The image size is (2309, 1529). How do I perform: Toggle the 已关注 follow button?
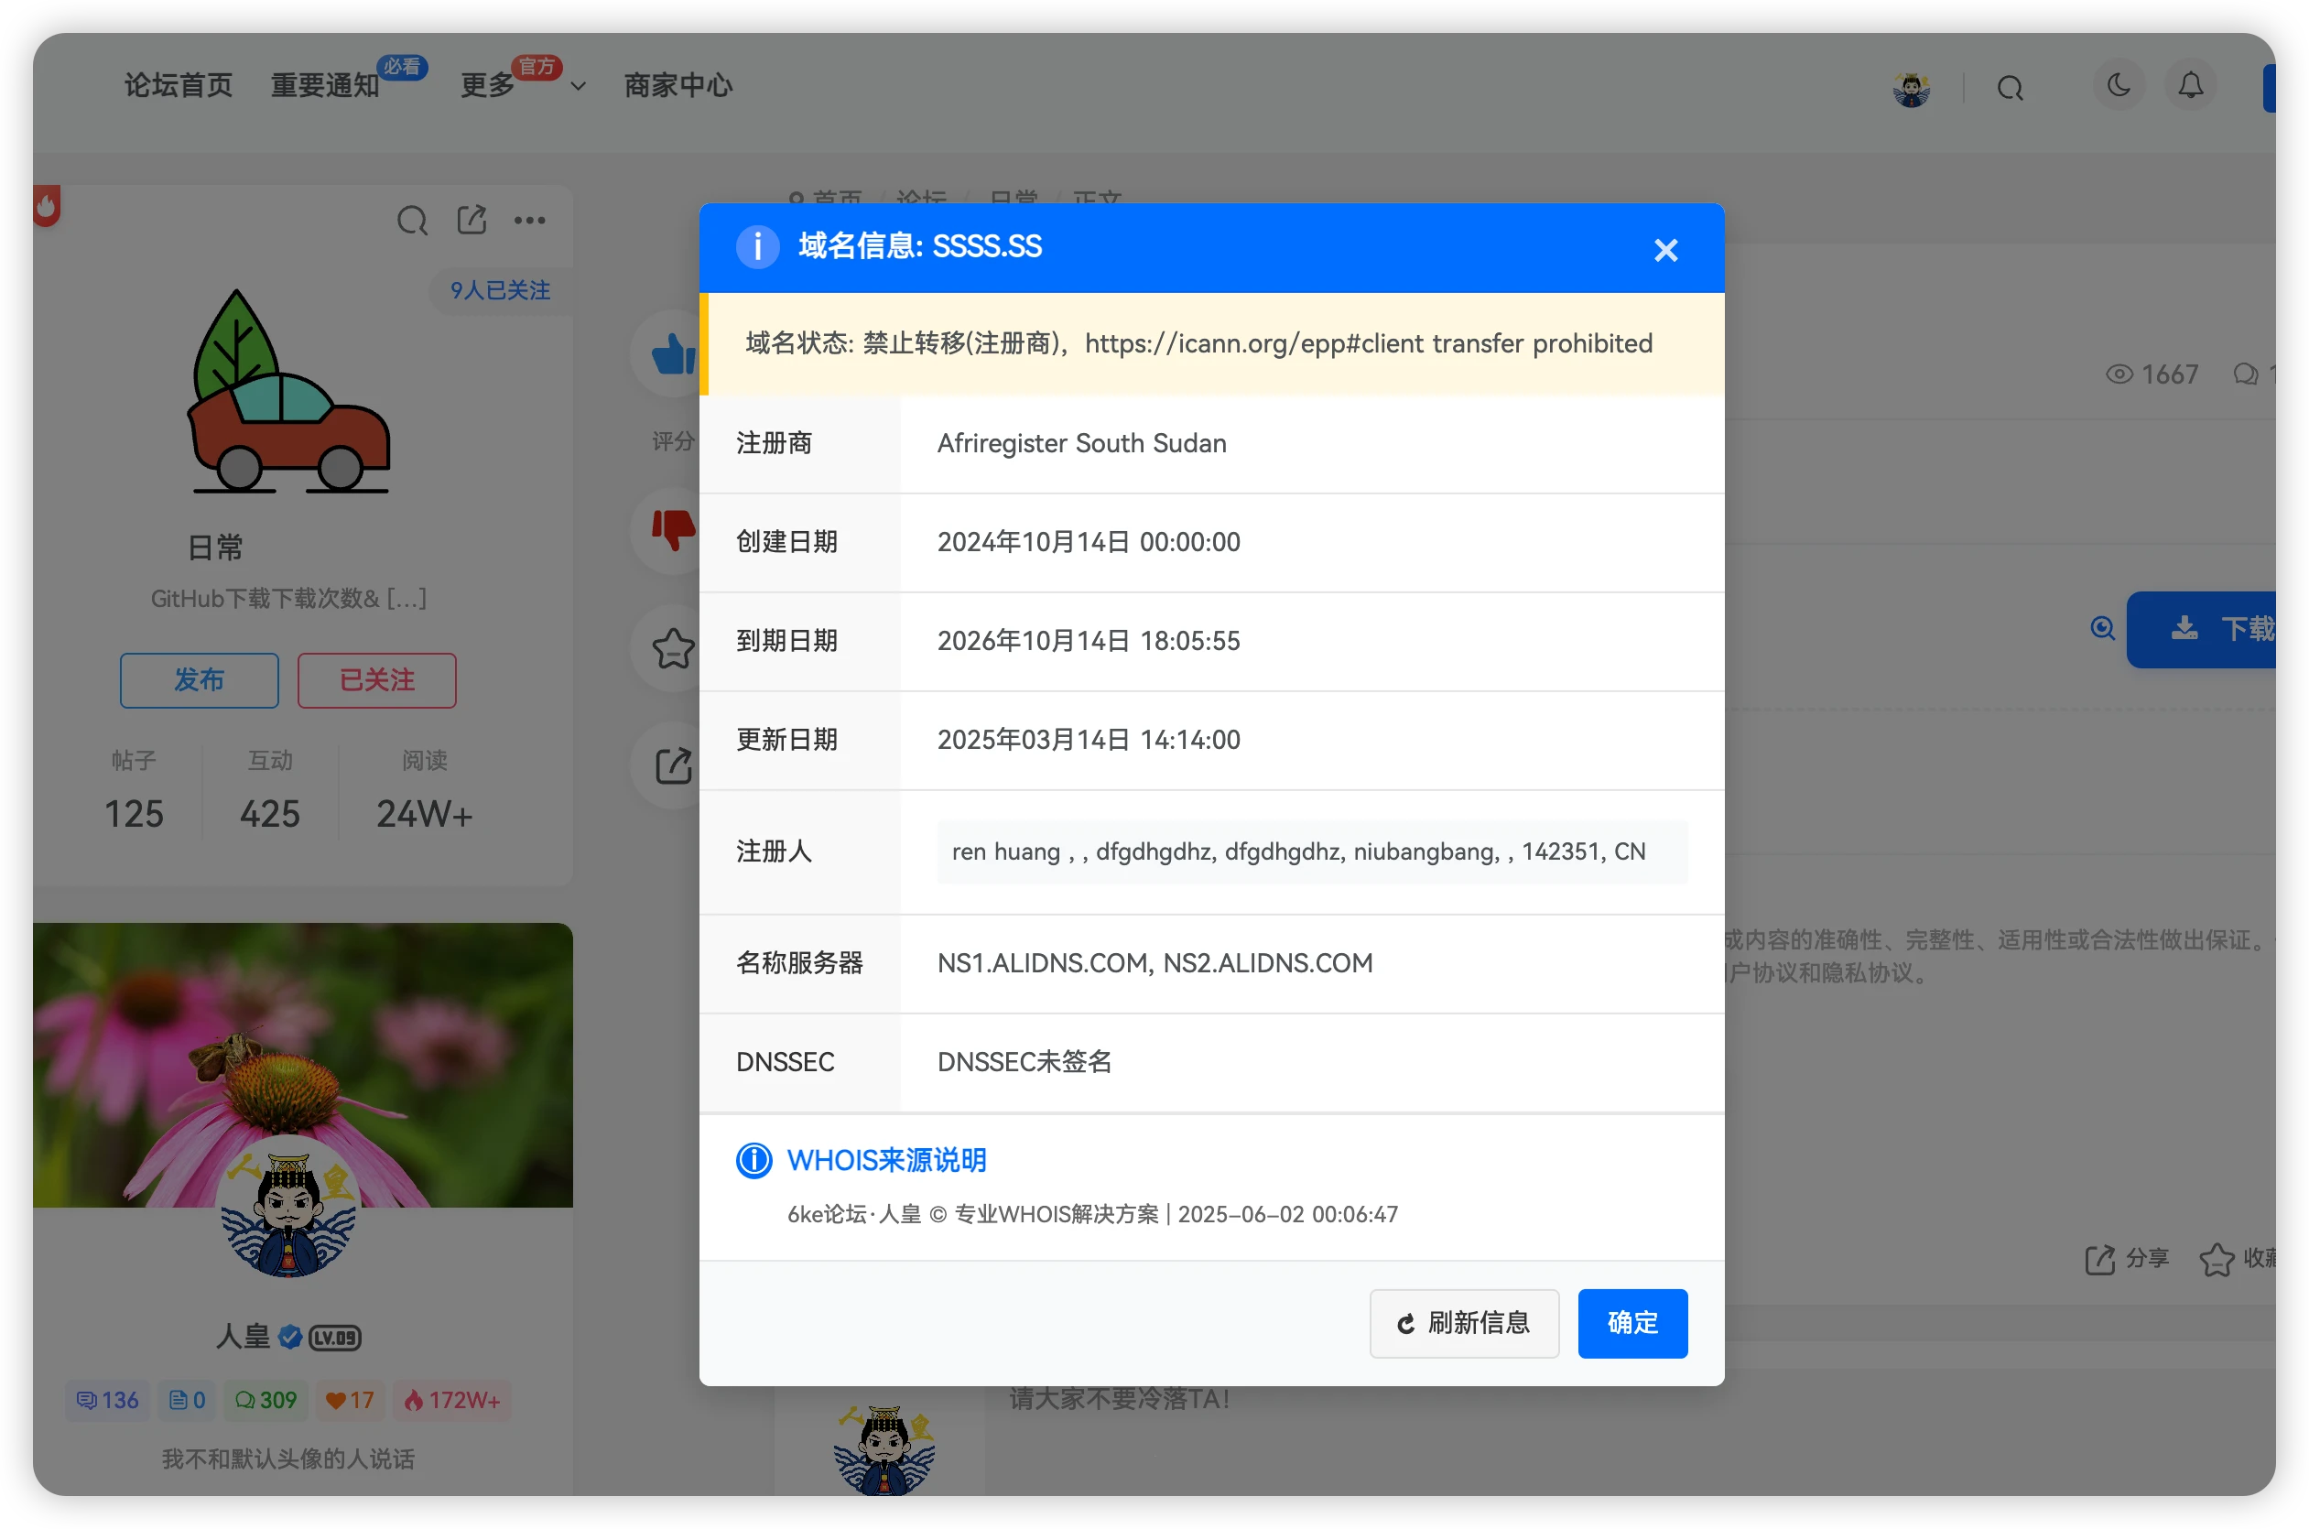click(376, 679)
